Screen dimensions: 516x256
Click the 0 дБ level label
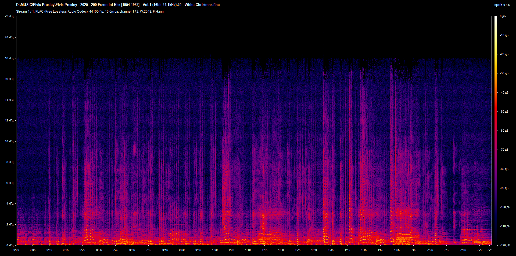coord(503,16)
